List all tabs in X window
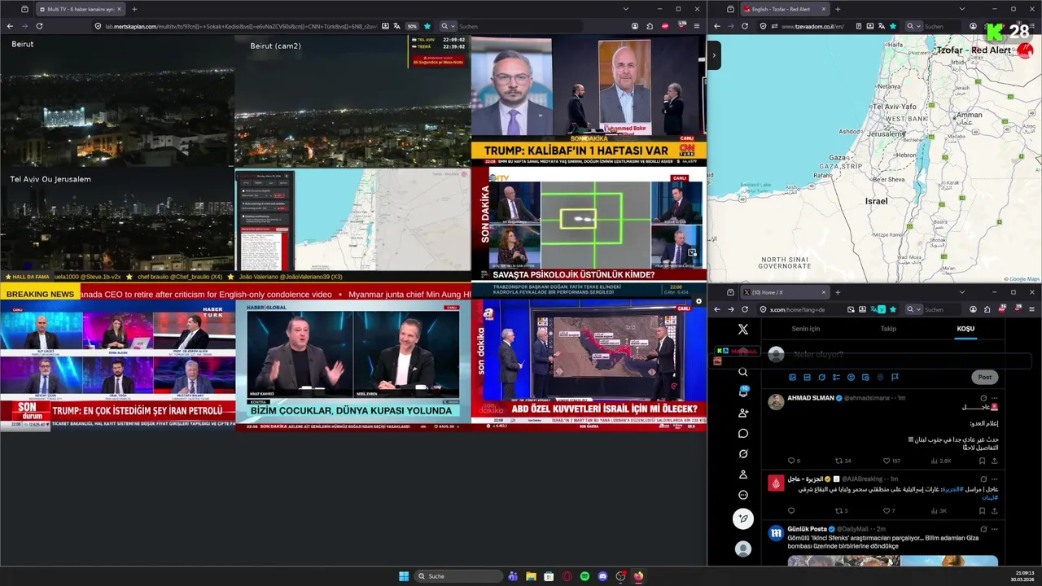 pos(962,292)
